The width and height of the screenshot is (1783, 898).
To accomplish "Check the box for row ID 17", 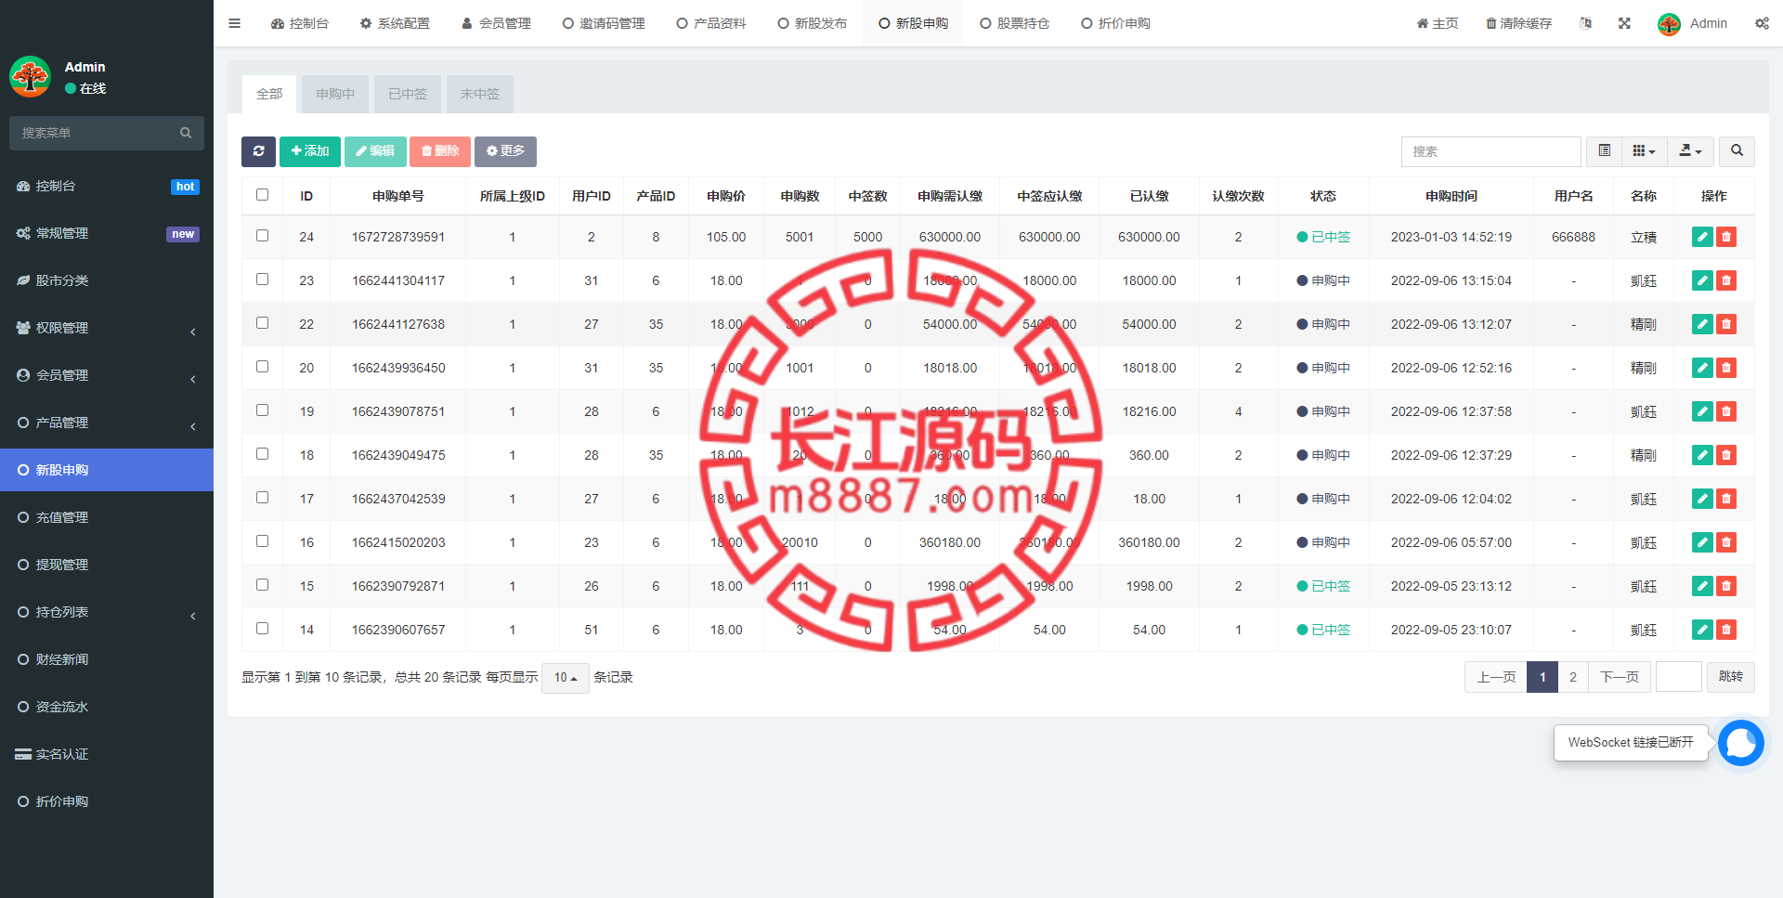I will coord(262,498).
